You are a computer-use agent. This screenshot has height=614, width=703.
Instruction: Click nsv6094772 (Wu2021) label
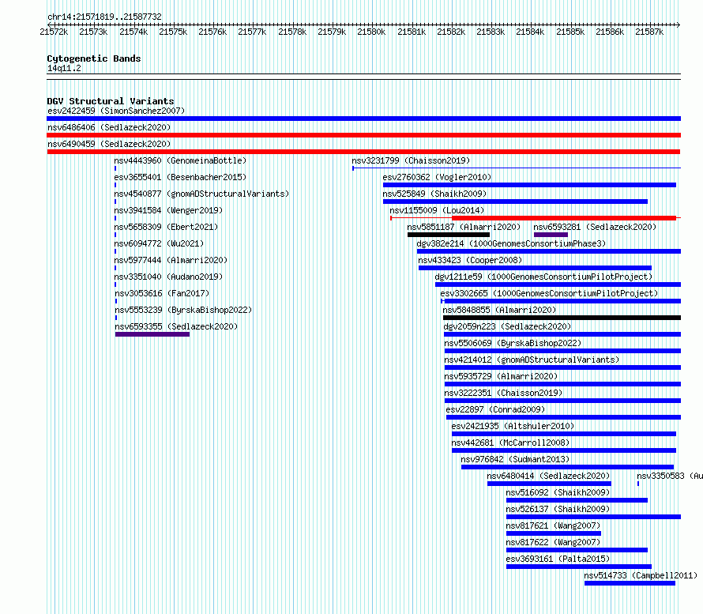click(x=159, y=243)
